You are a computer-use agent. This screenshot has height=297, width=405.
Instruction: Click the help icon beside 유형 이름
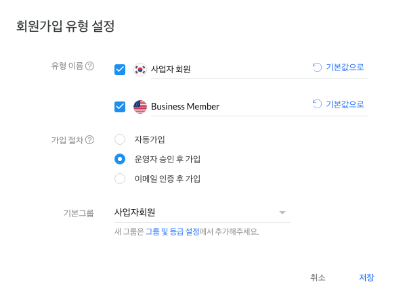coord(89,66)
